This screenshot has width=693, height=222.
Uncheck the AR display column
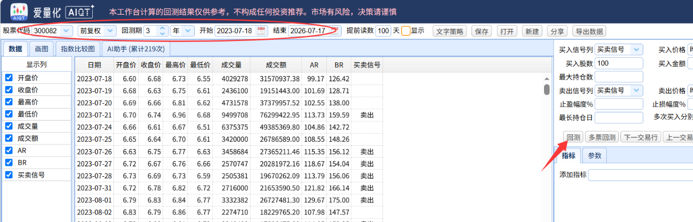tap(9, 151)
